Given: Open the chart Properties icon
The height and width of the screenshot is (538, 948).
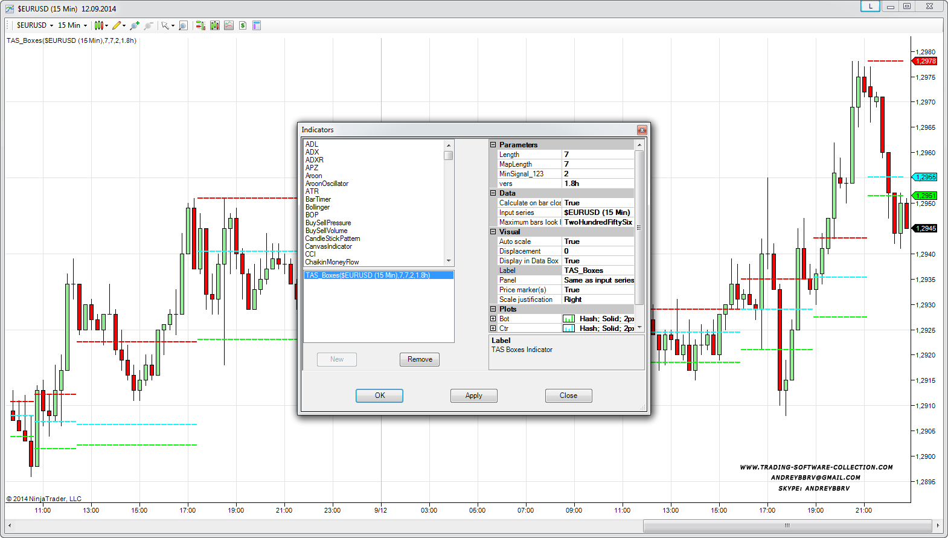Looking at the screenshot, I should click(257, 25).
